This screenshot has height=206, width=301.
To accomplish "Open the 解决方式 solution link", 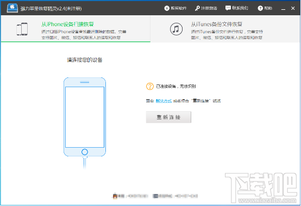I will [x=164, y=101].
